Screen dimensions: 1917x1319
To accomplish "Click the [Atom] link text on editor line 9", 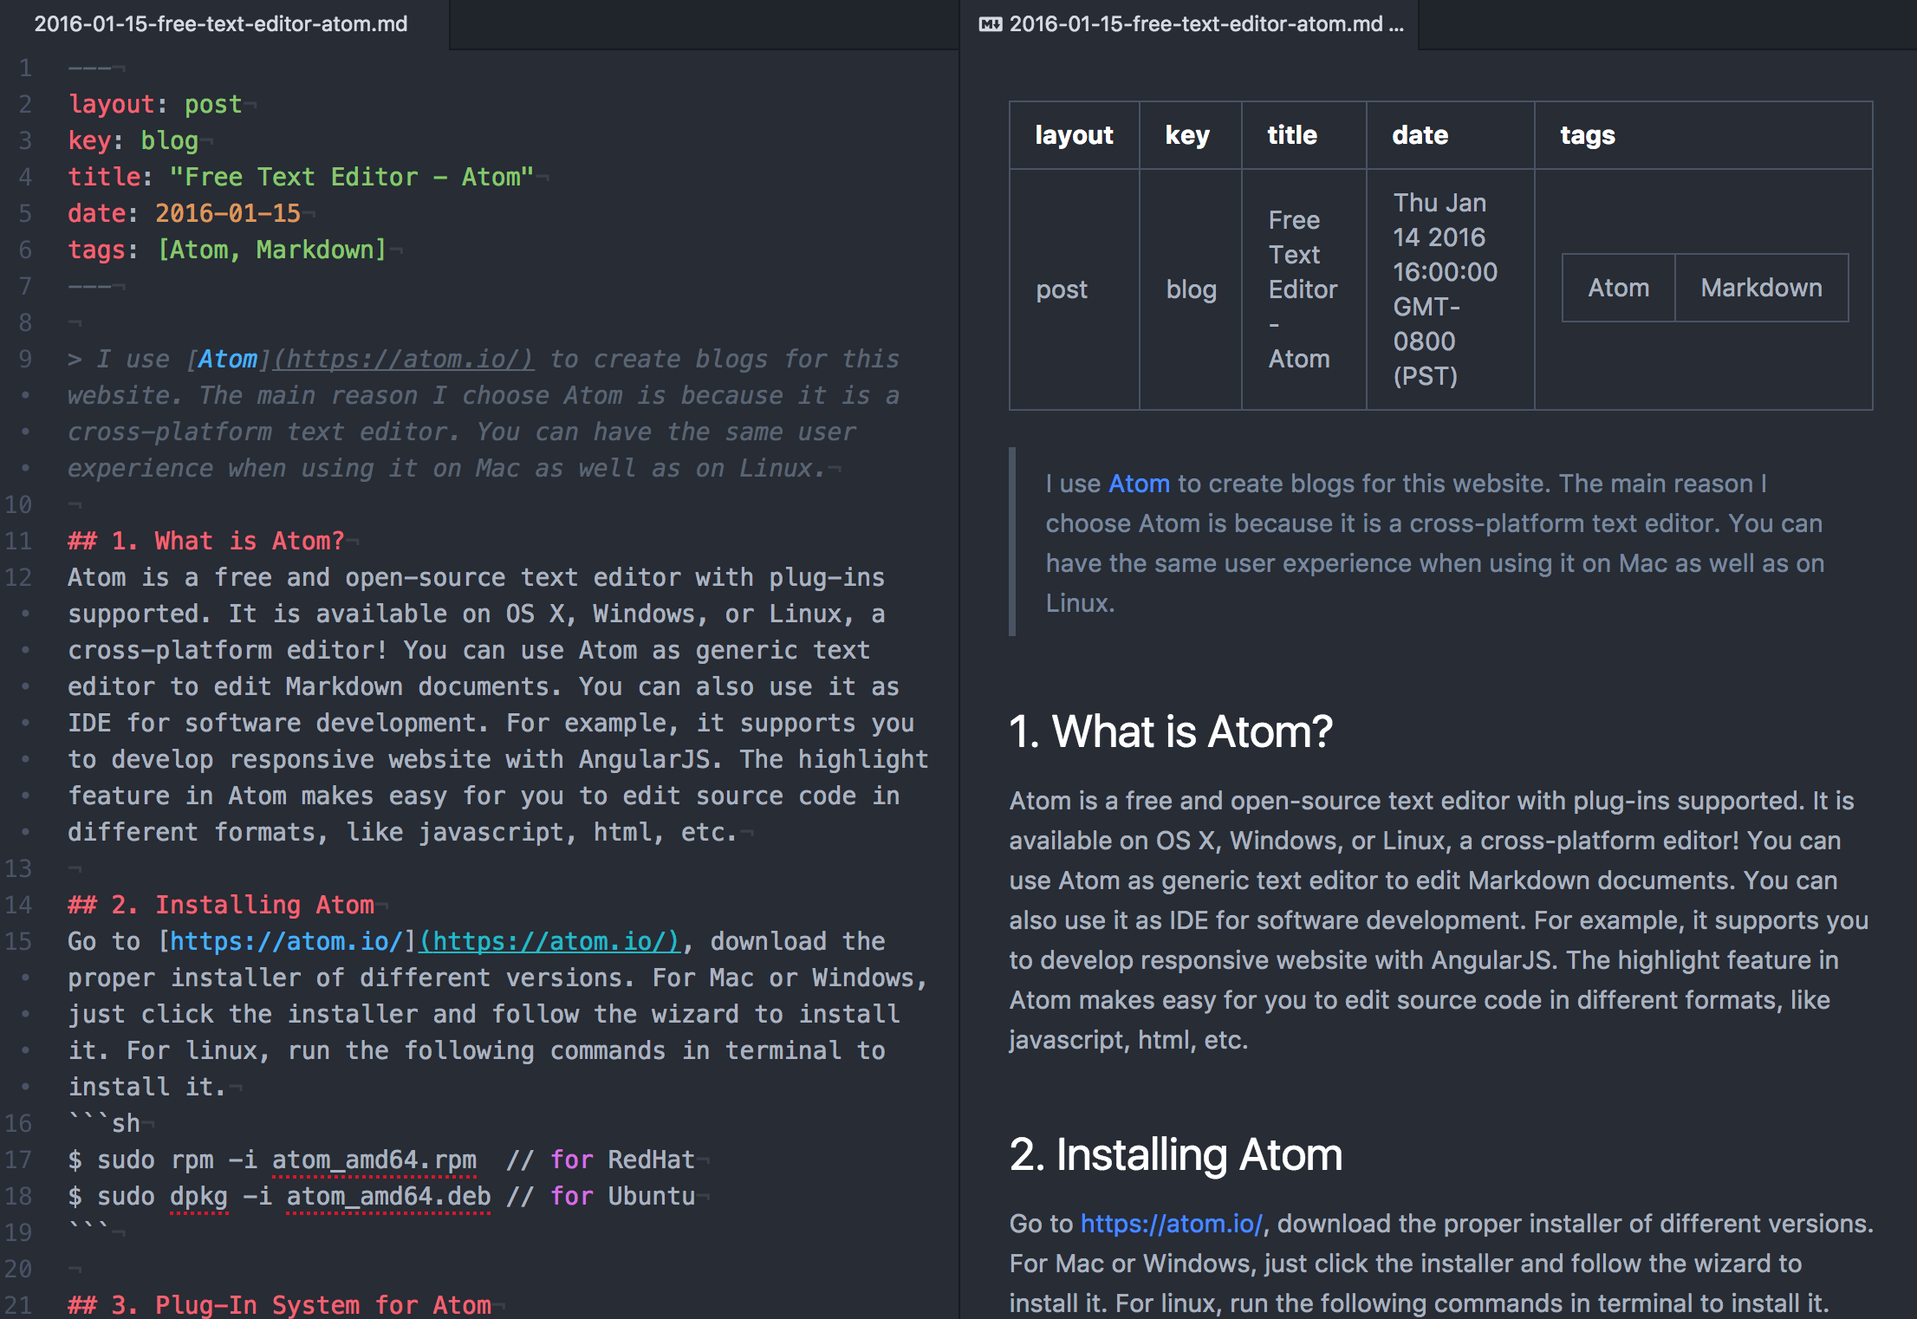I will (x=229, y=359).
